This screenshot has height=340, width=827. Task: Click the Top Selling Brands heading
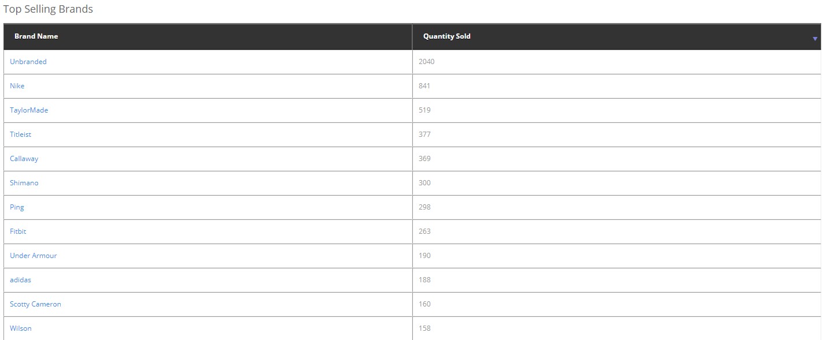click(48, 9)
